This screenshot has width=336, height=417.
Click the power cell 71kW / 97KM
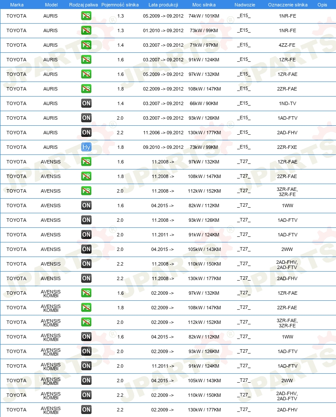pyautogui.click(x=204, y=45)
